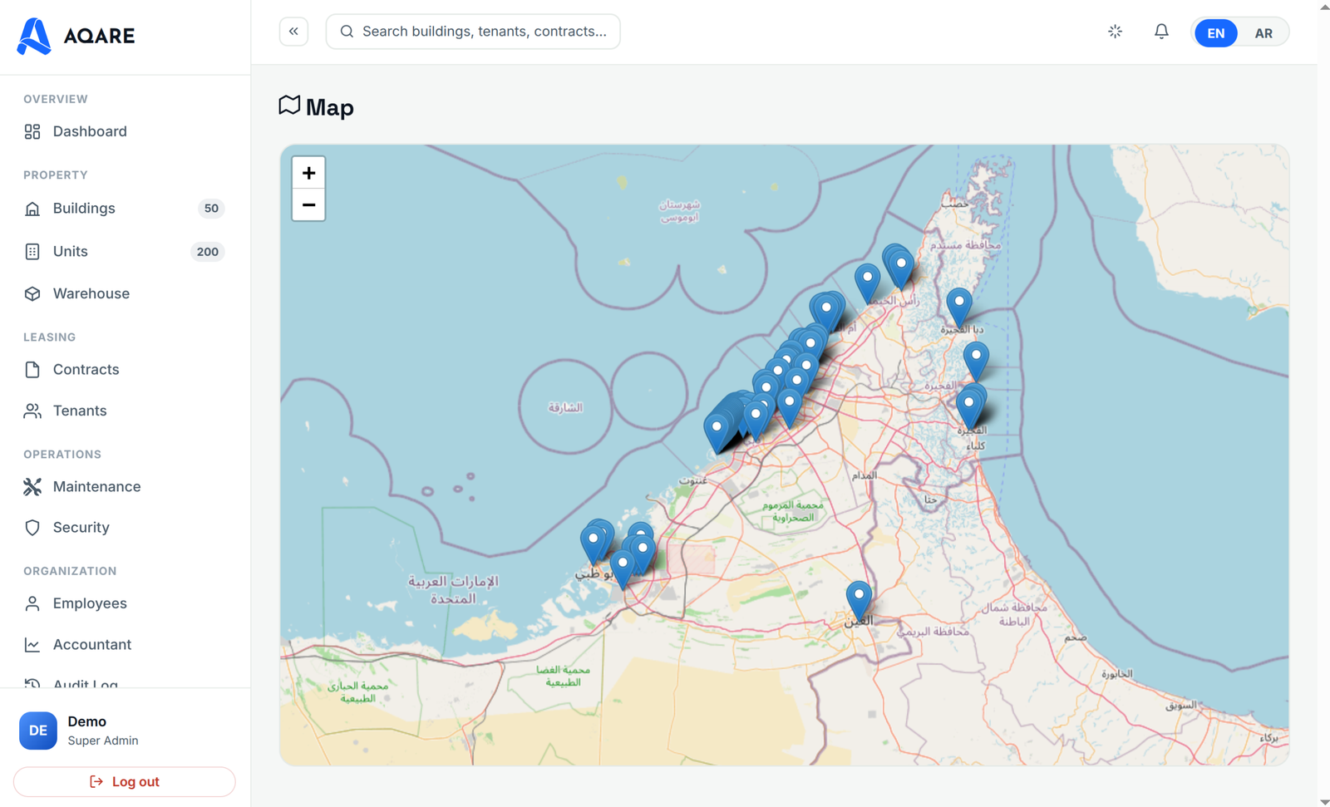Go to Buildings section
1330x807 pixels.
tap(125, 209)
